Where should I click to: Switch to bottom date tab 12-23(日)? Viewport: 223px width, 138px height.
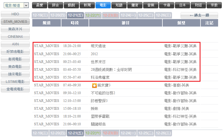(111, 133)
